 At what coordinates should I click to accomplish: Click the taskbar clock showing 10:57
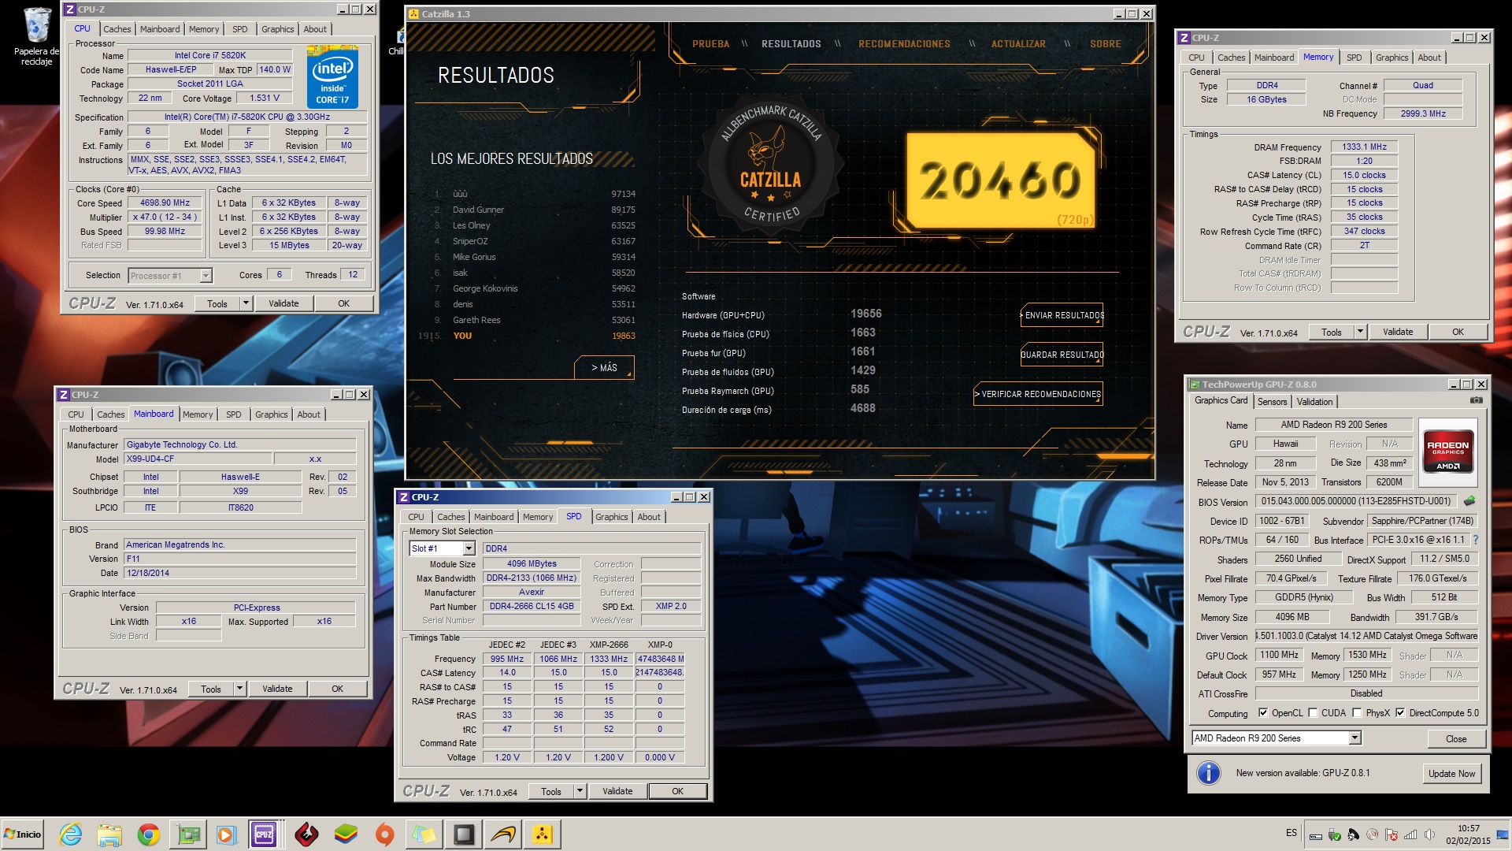tap(1468, 834)
